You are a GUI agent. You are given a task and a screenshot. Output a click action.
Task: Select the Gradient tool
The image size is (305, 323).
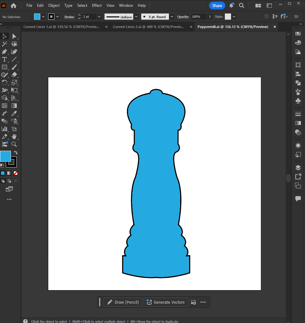[14, 106]
